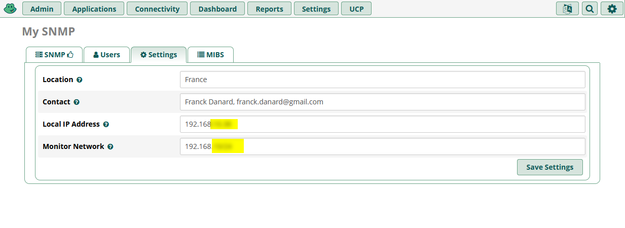625x228 pixels.
Task: Expand the Admin menu
Action: tap(42, 9)
